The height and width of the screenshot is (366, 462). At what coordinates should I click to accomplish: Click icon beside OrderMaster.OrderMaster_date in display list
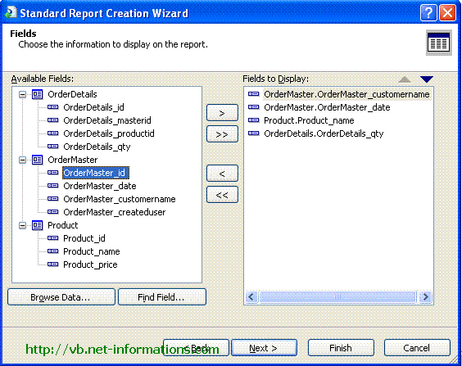(x=254, y=107)
